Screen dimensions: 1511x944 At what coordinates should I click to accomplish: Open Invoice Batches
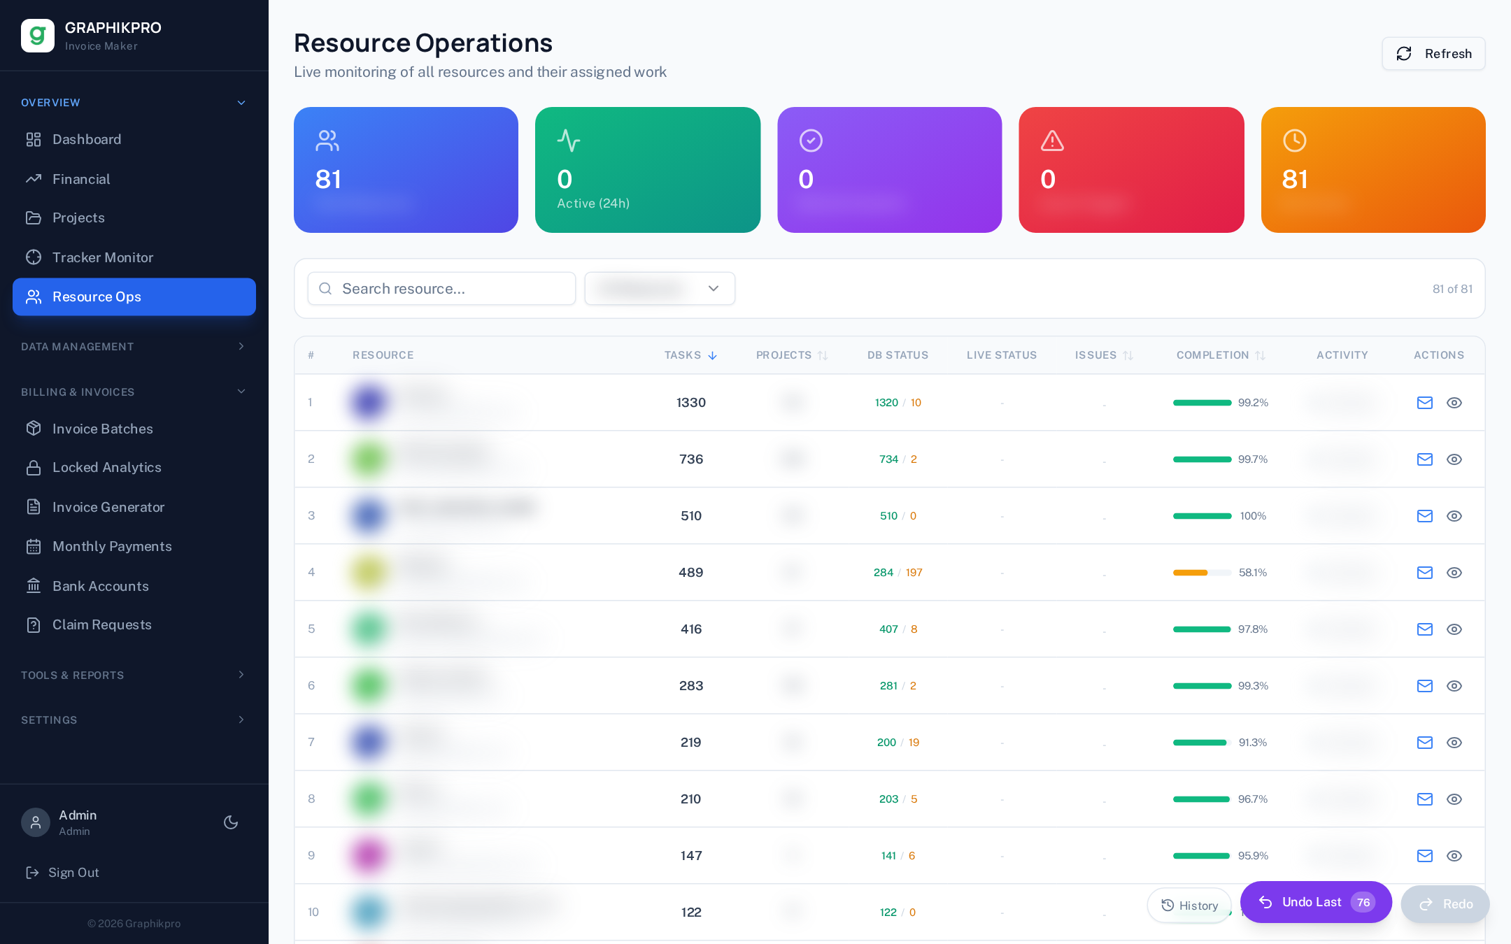coord(134,429)
